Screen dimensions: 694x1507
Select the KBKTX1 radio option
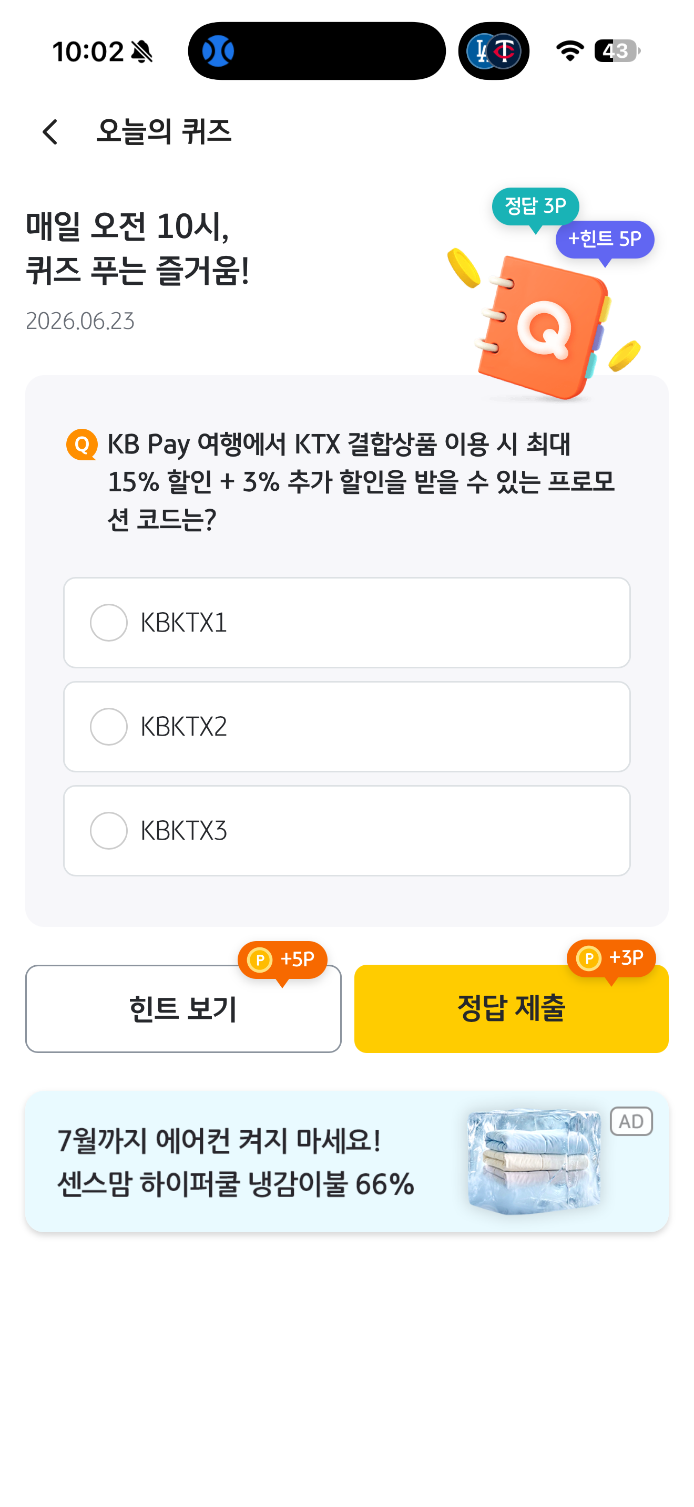(346, 623)
